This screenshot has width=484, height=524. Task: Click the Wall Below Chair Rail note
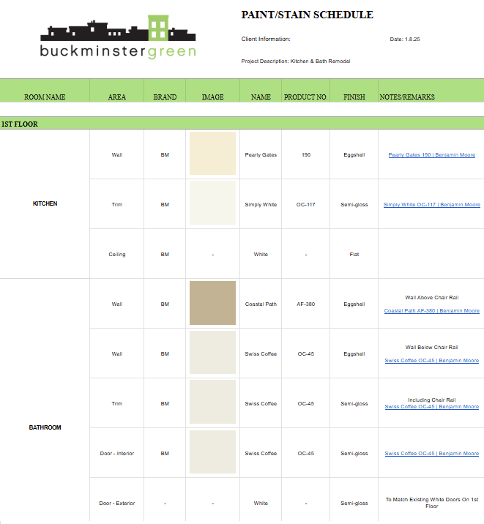(431, 347)
